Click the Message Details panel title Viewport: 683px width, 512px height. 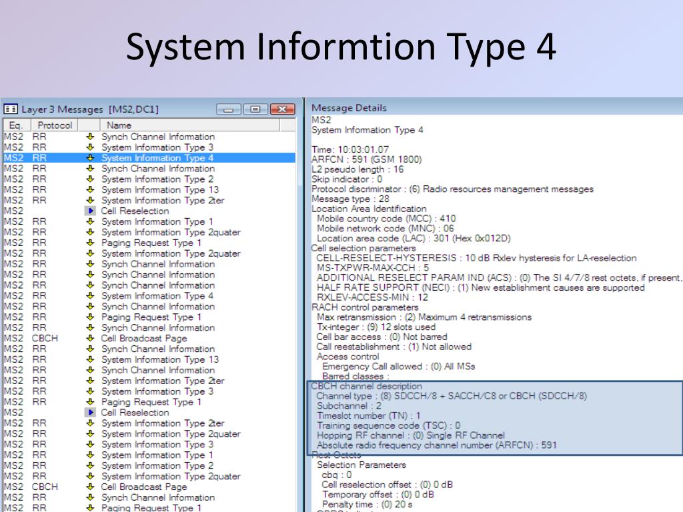pos(349,107)
